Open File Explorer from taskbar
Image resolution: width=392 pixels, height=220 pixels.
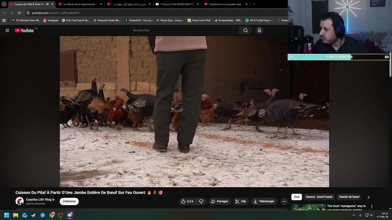click(16, 215)
